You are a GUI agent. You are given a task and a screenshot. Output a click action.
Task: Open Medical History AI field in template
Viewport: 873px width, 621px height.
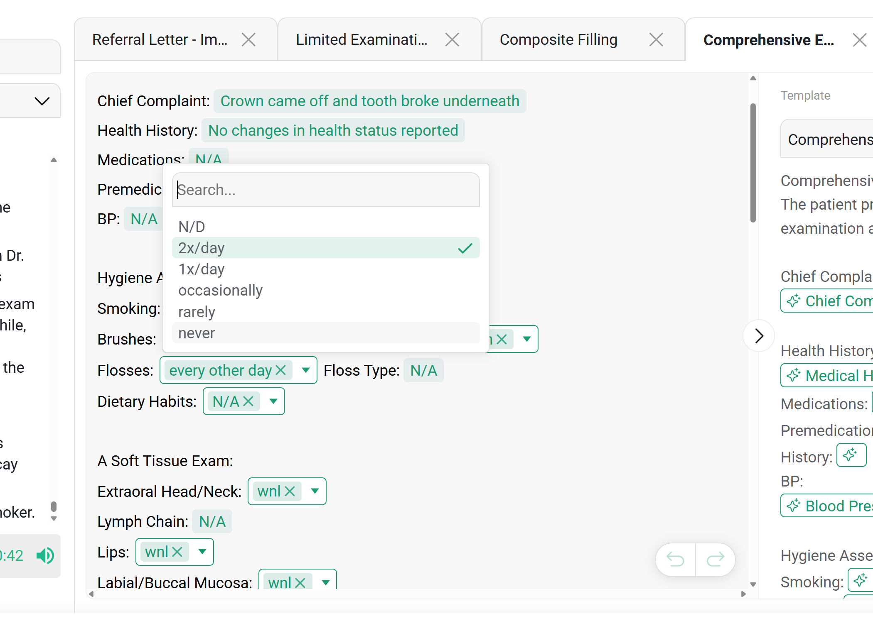coord(827,375)
